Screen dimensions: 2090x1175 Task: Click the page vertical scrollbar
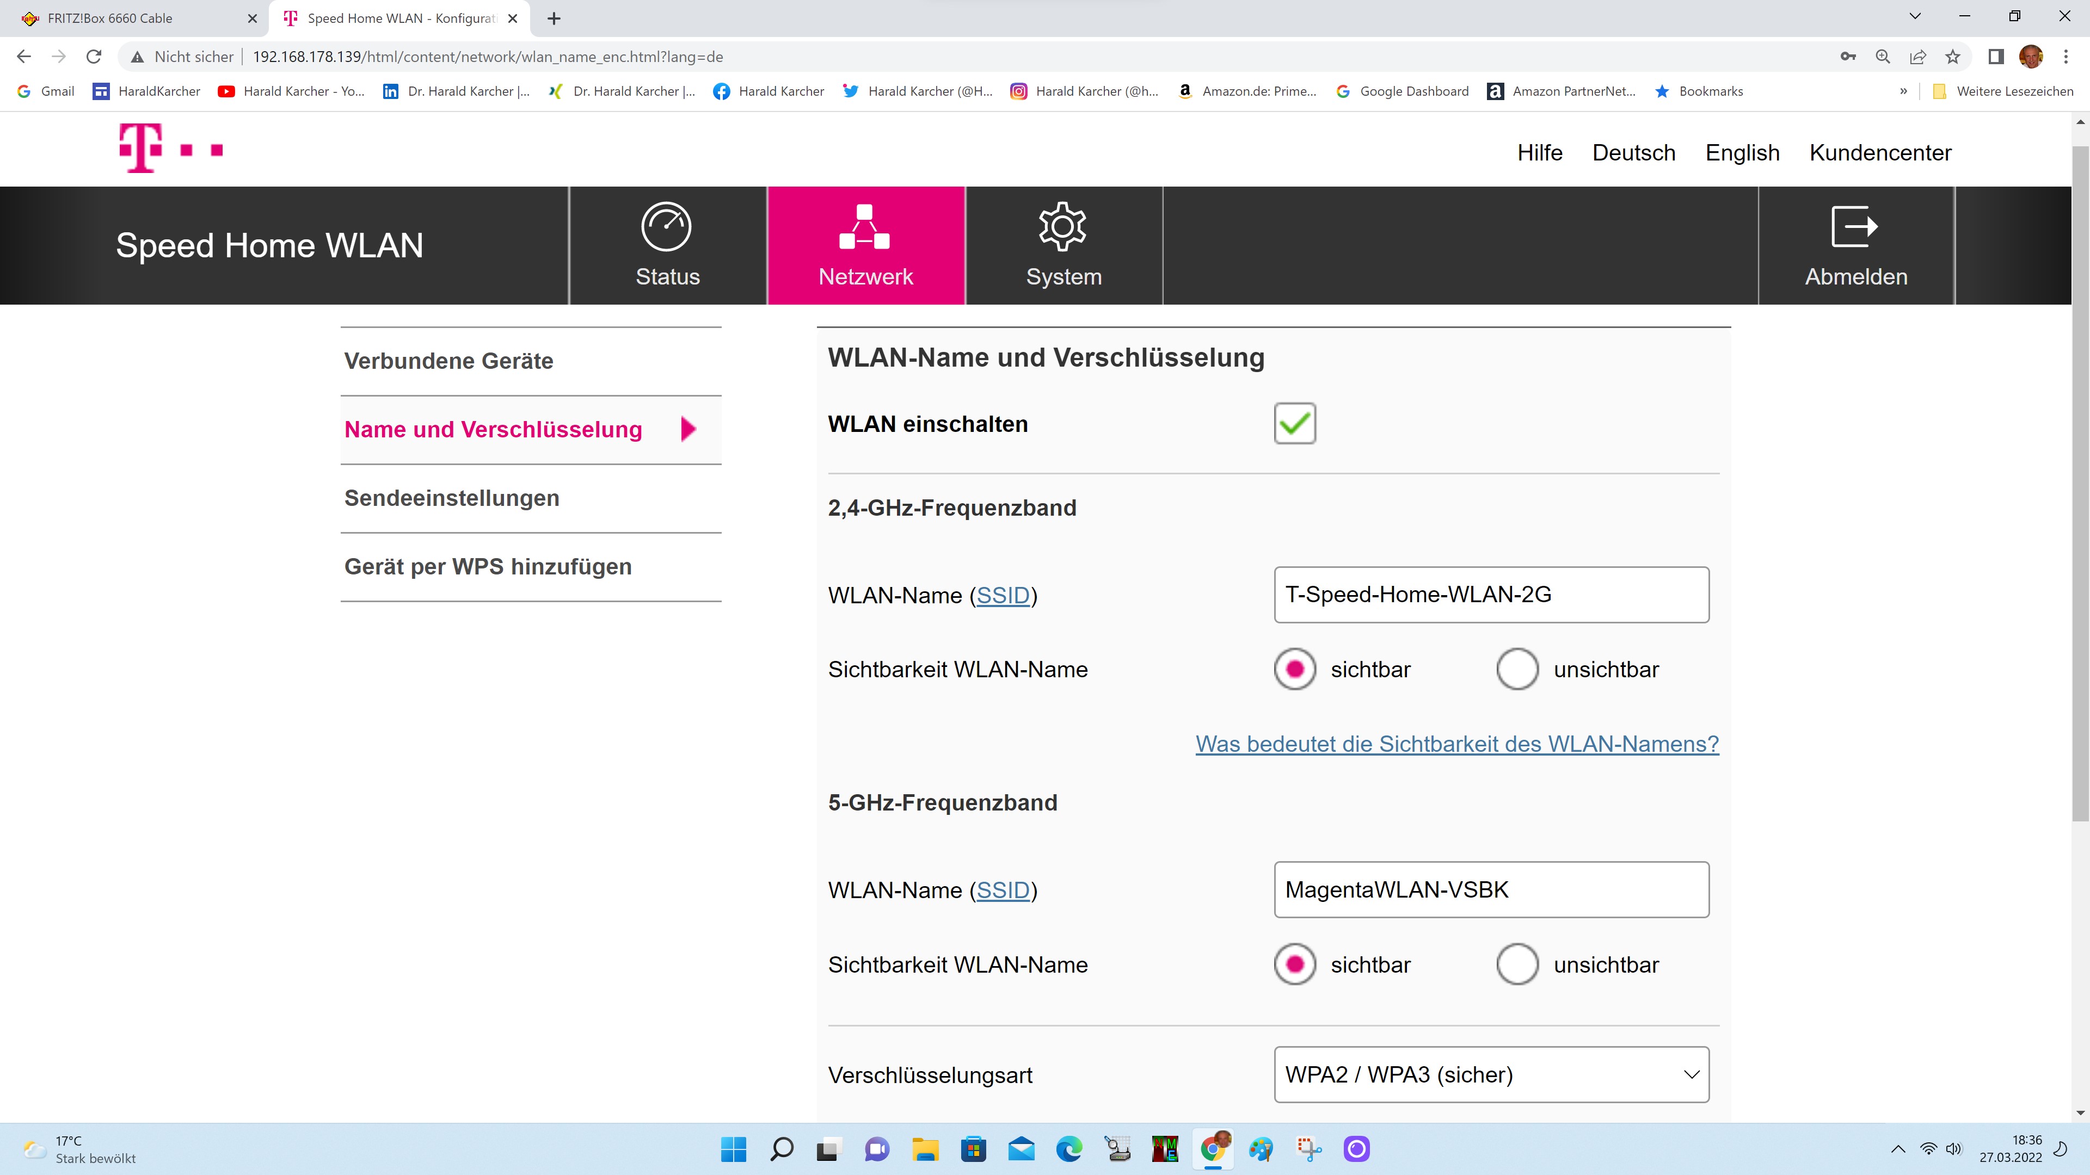pos(2080,486)
